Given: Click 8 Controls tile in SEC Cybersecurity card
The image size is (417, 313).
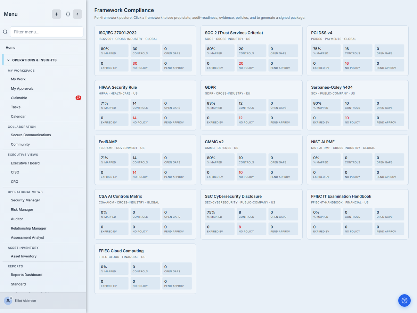Looking at the screenshot, I should click(x=252, y=214).
